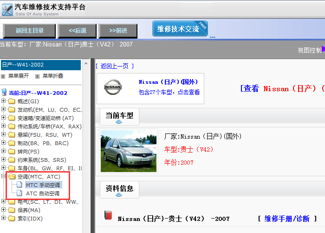Screen dimensions: 325x233
Task: Click the folder icon for 约束系统(SB、SRS)
Action: pos(12,160)
